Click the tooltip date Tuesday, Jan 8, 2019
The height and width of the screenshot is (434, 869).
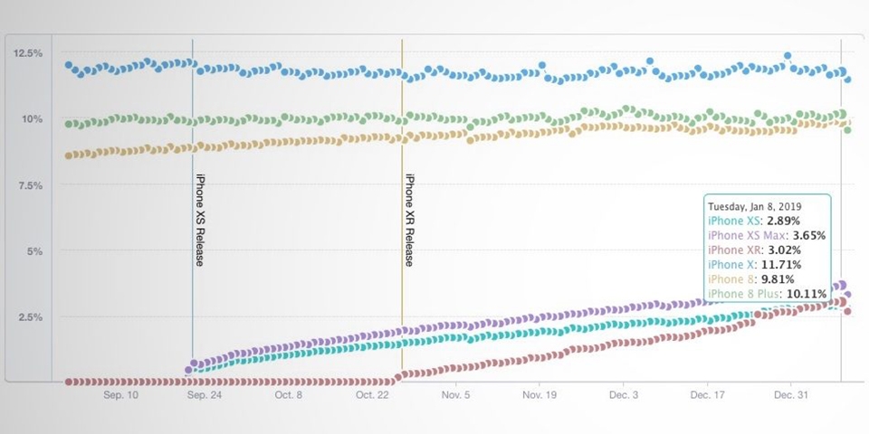(754, 206)
